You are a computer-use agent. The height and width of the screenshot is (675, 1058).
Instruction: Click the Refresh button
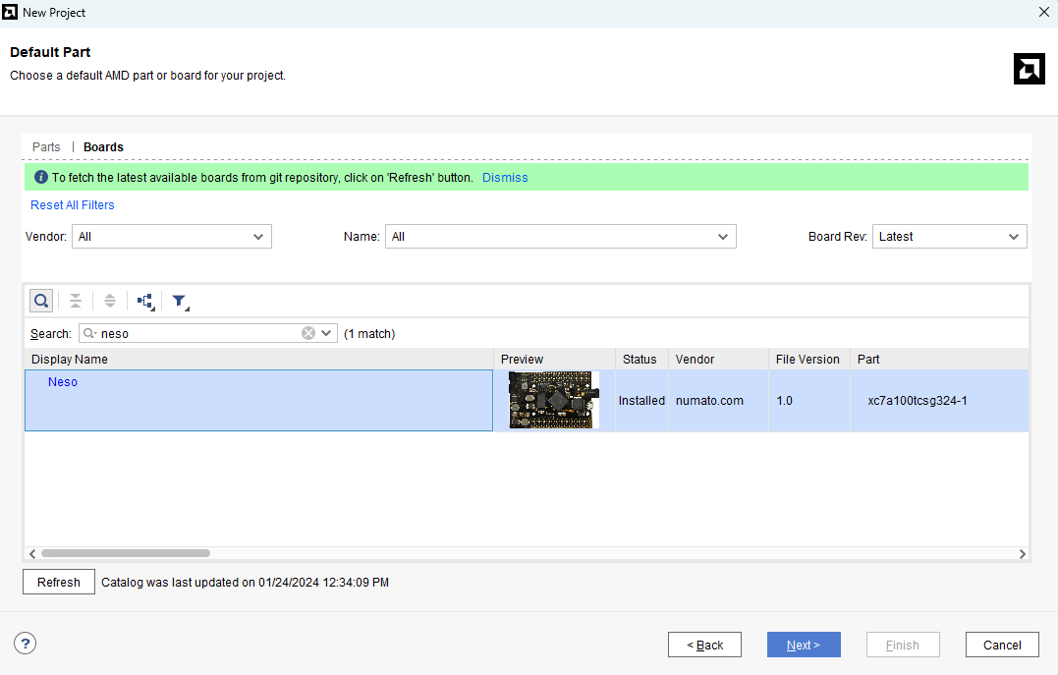click(x=59, y=582)
